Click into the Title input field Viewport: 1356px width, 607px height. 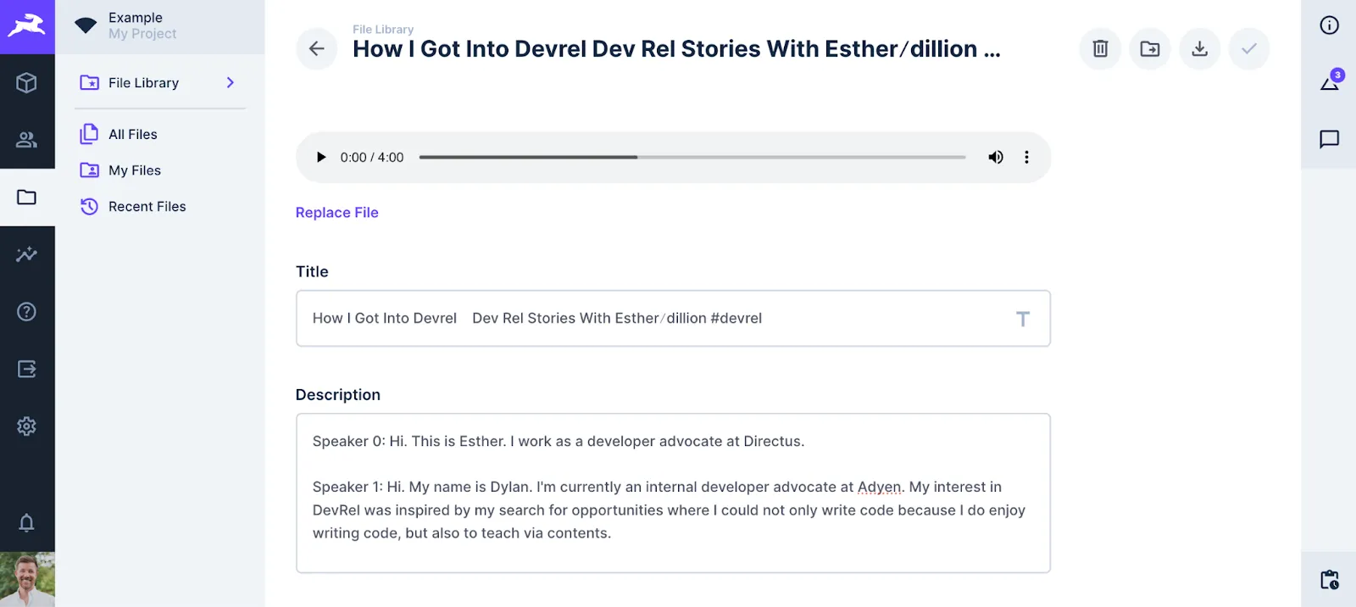click(661, 319)
